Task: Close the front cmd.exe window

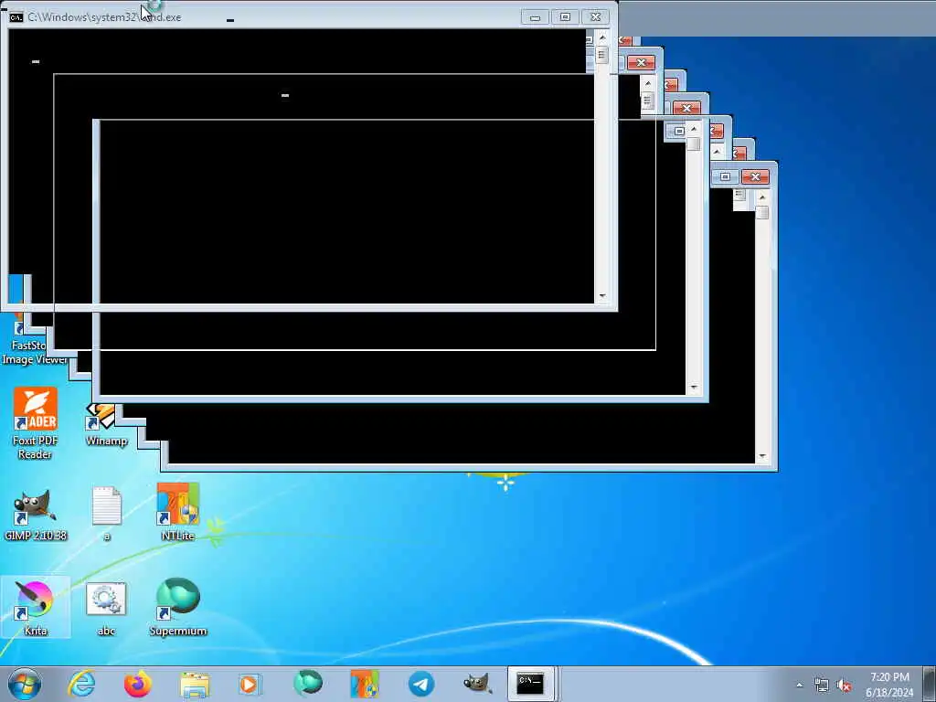Action: coord(595,17)
